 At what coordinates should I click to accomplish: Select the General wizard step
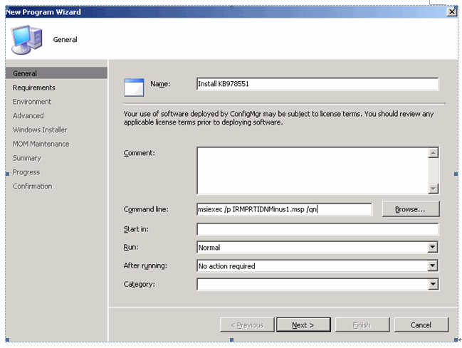point(56,73)
